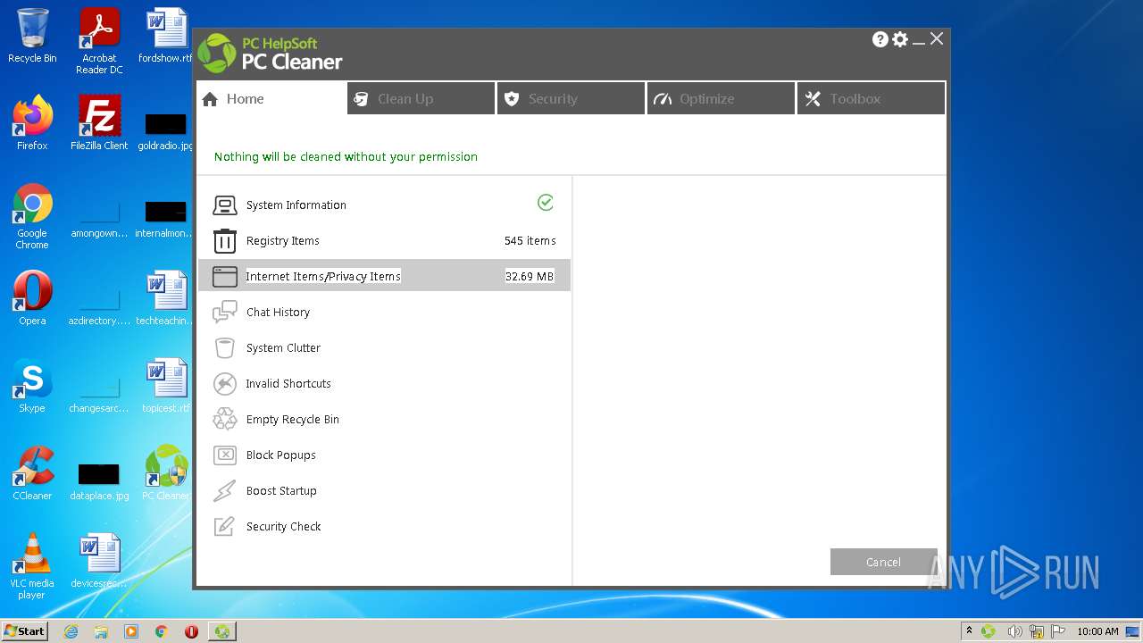Switch to the Home tab

[271, 99]
